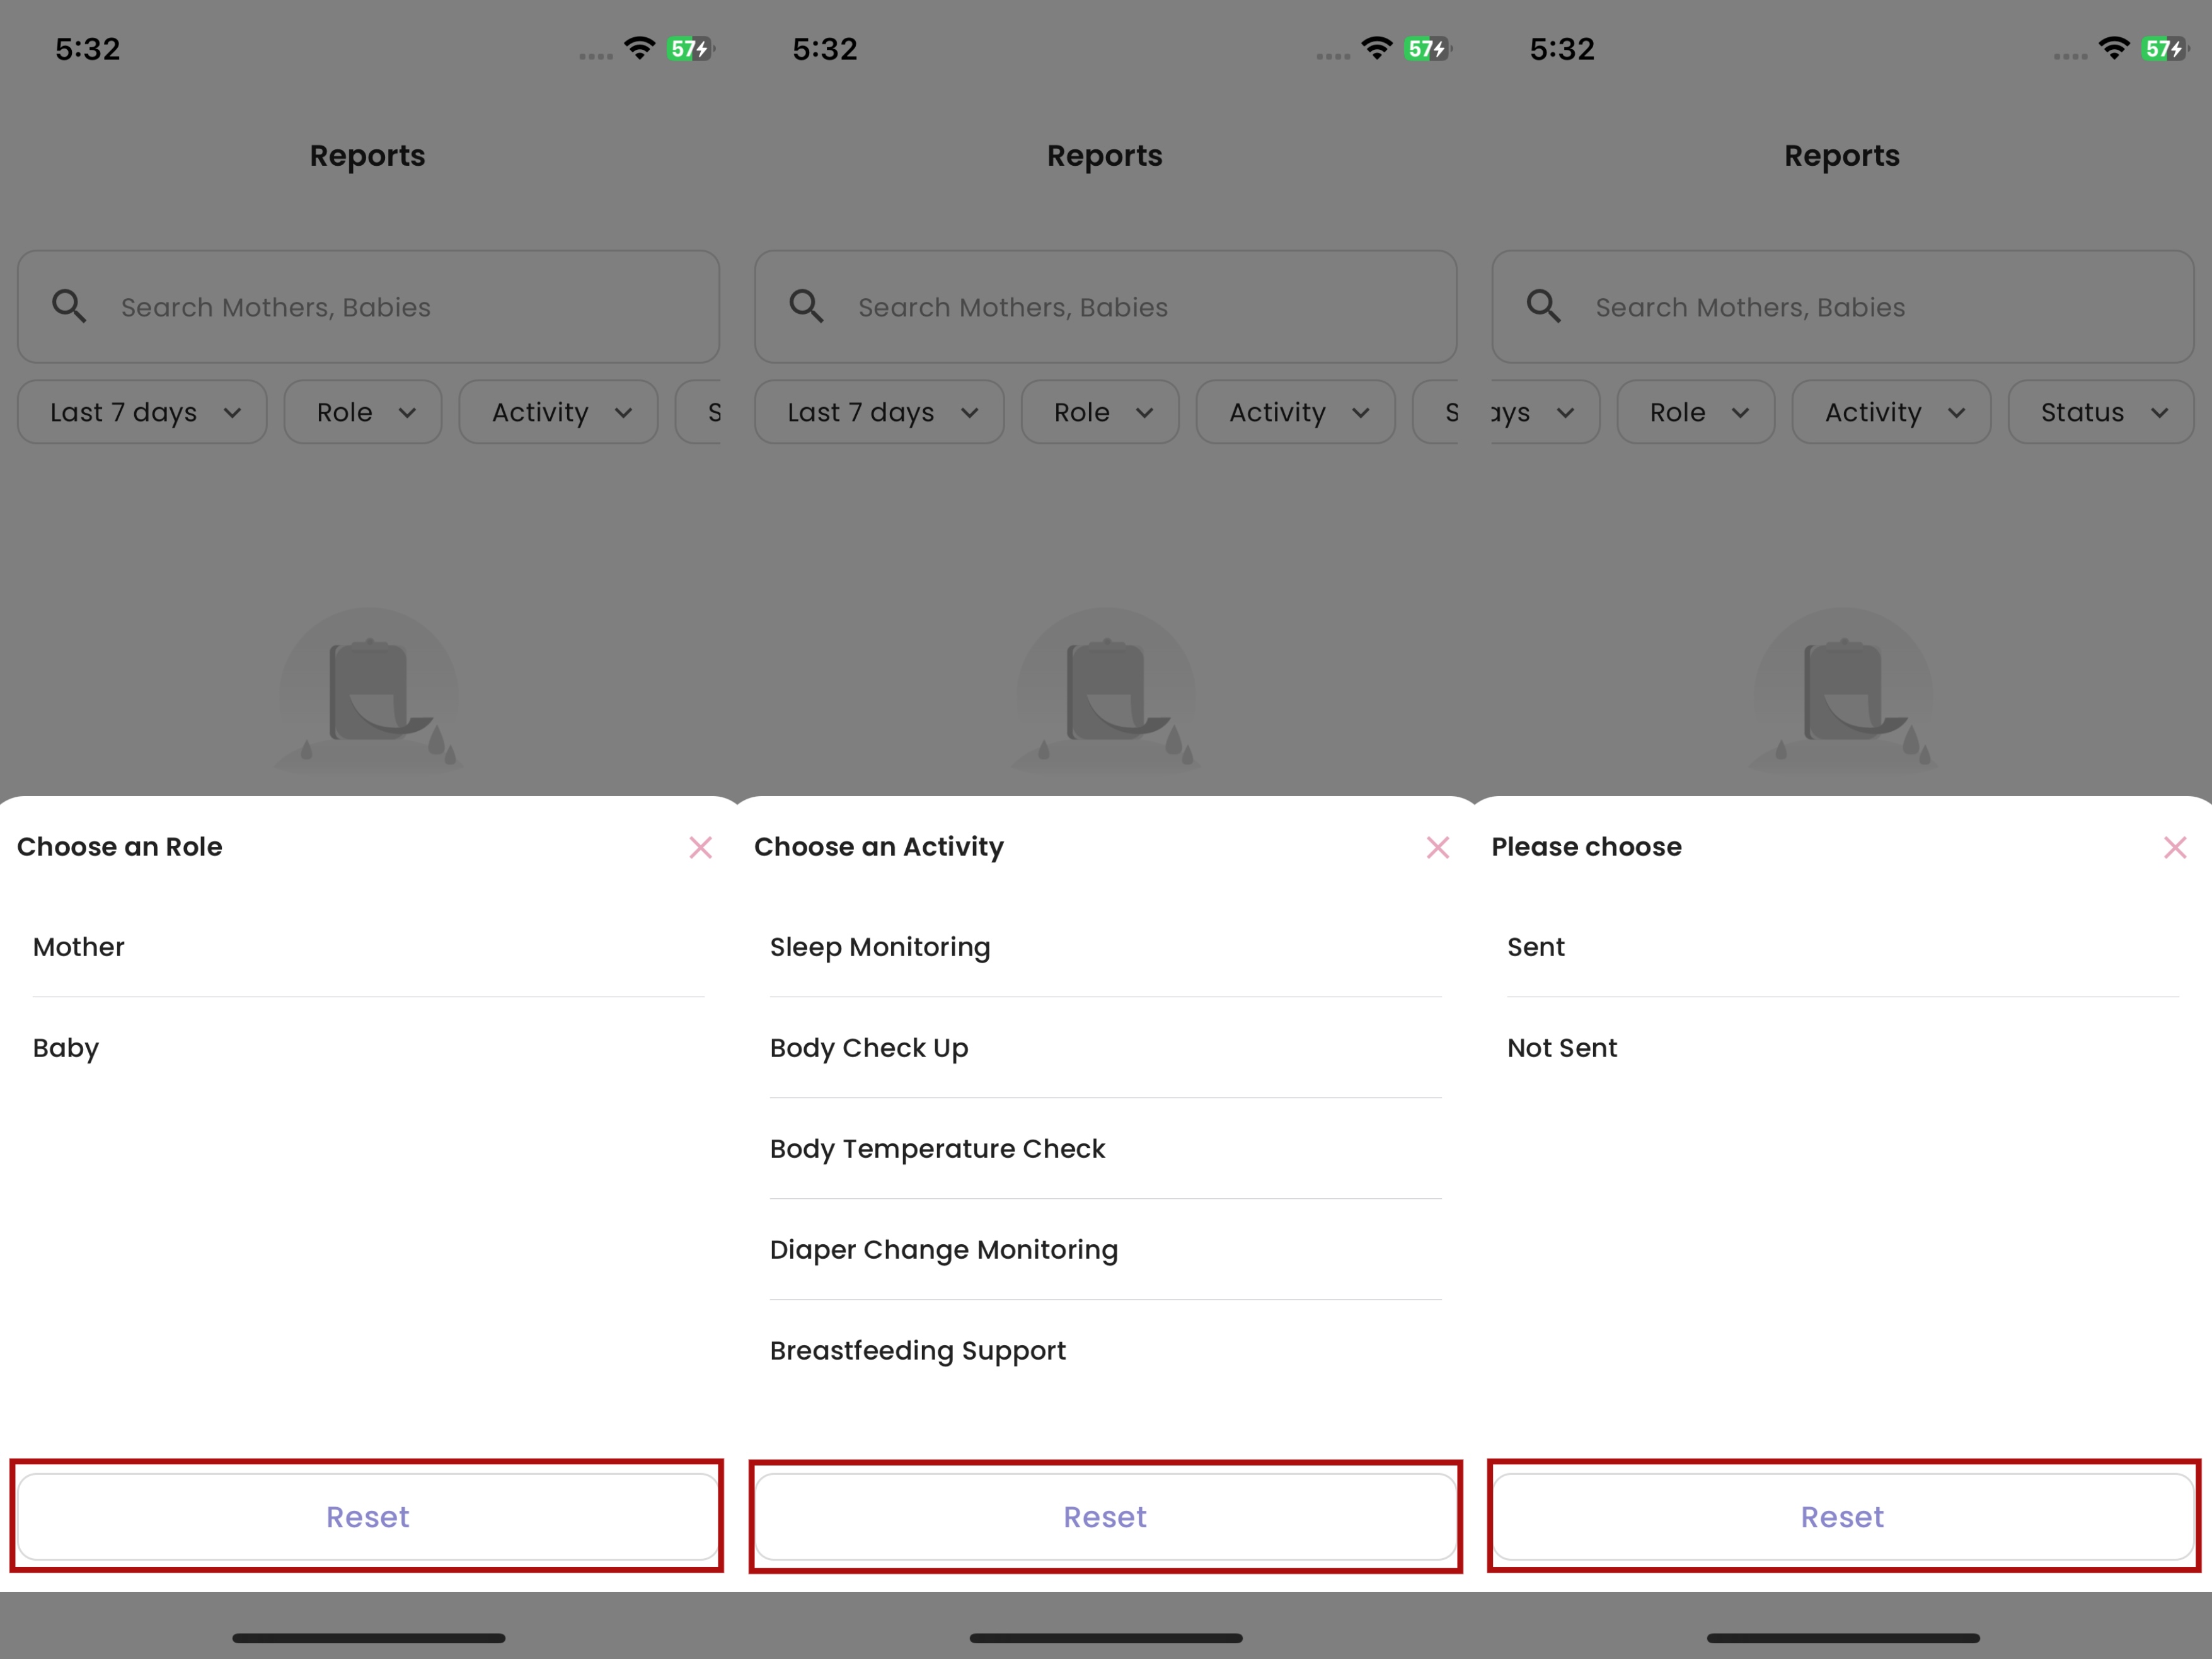Choose the 'Not Sent' status option

(1562, 1048)
